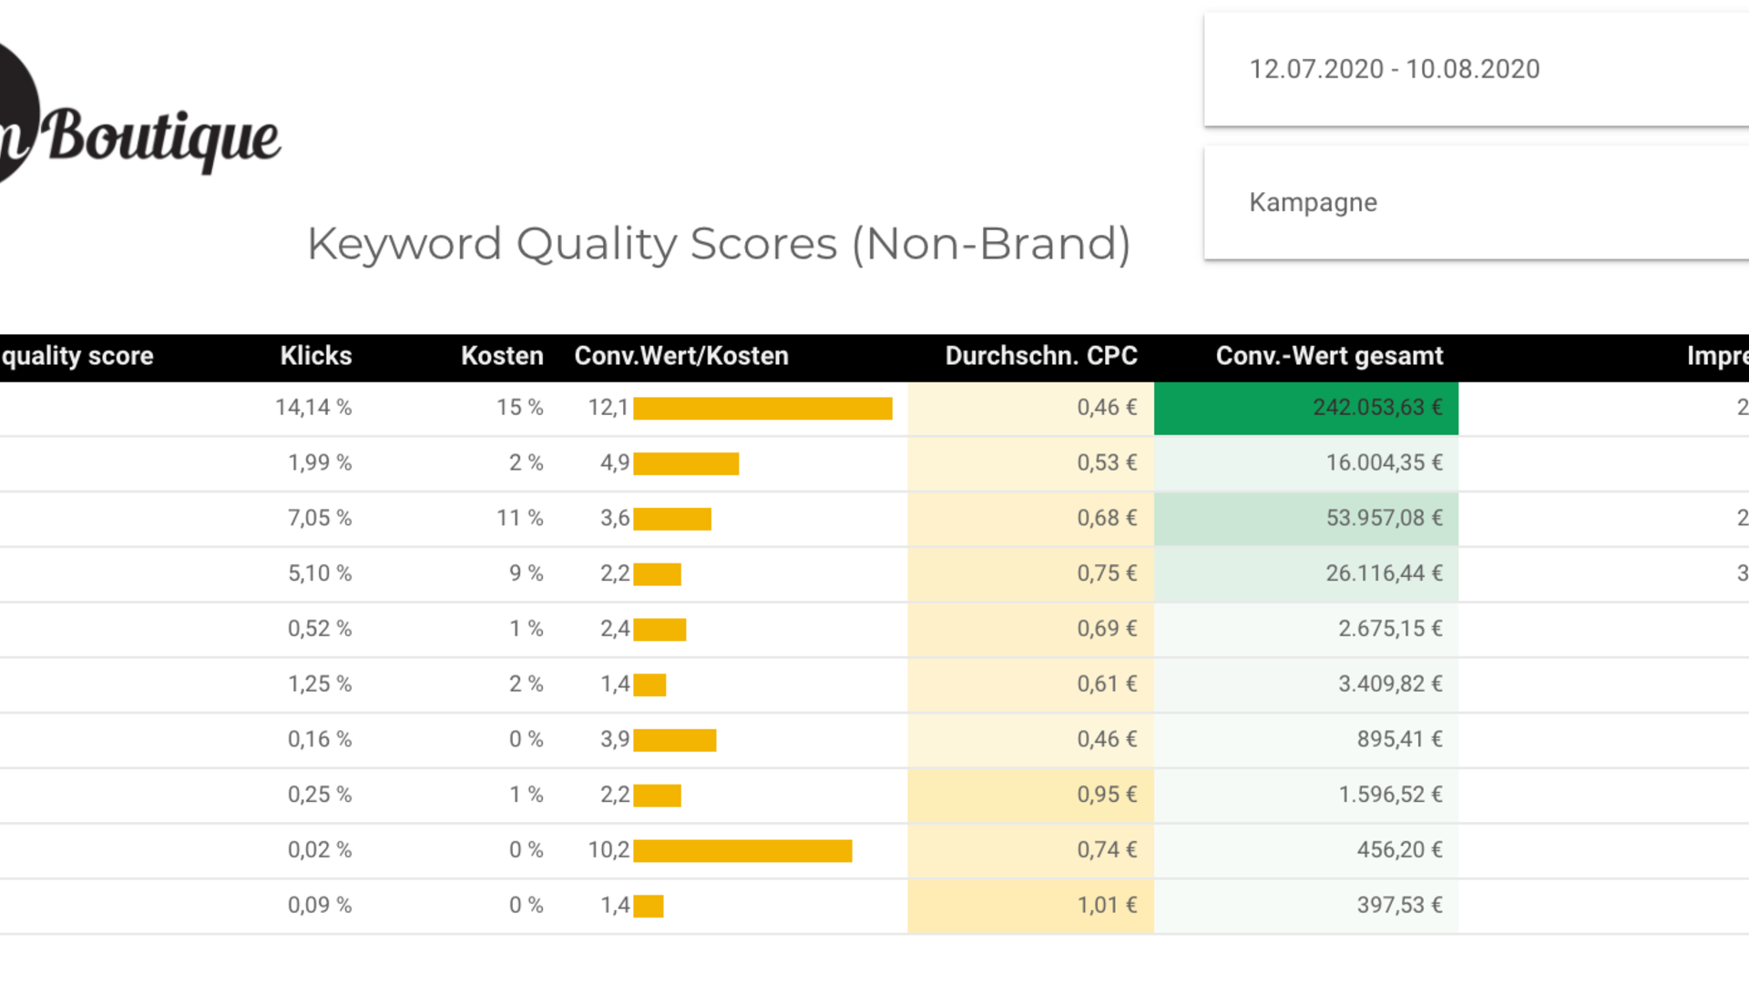Open the Kampagne filter dropdown
The width and height of the screenshot is (1749, 983).
[x=1477, y=202]
